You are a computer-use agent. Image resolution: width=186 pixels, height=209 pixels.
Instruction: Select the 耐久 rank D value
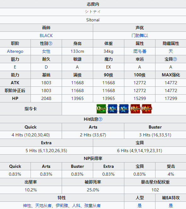click(46, 67)
